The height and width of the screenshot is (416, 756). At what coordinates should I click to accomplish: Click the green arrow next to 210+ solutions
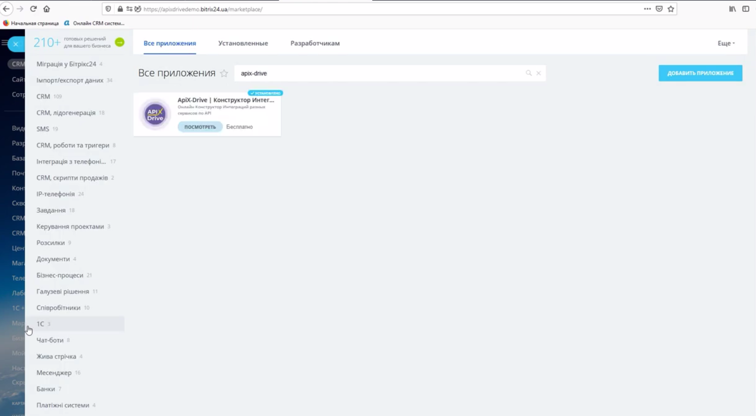pos(120,42)
